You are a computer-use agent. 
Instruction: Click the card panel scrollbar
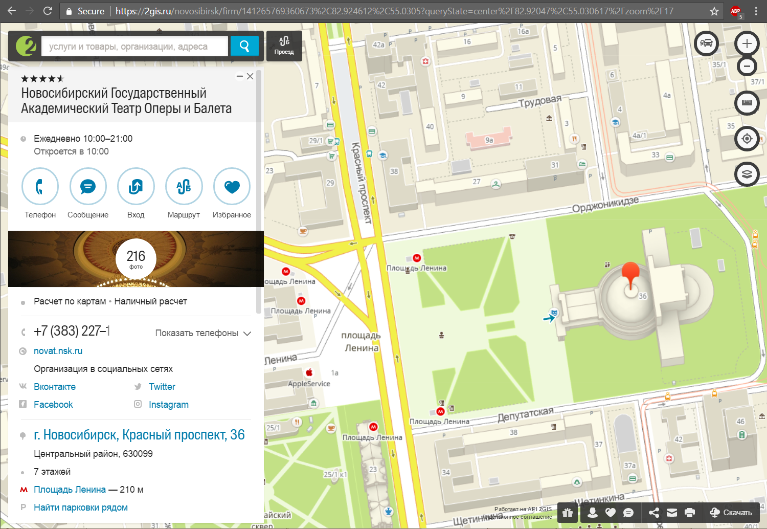coord(259,192)
